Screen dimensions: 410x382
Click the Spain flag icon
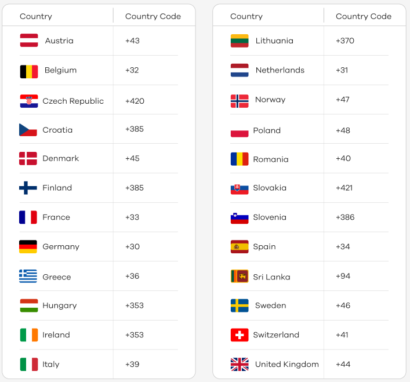tap(240, 247)
